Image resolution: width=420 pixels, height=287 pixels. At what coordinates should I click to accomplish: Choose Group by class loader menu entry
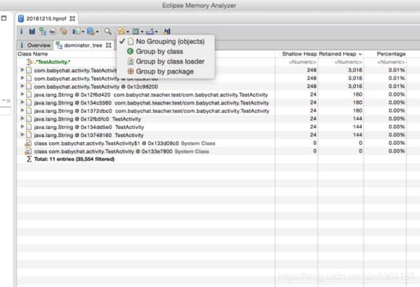pyautogui.click(x=165, y=61)
